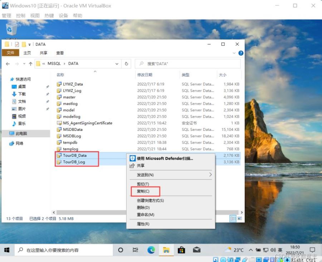The width and height of the screenshot is (322, 262).
Task: Open recent locations dropdown arrow
Action: 24,64
